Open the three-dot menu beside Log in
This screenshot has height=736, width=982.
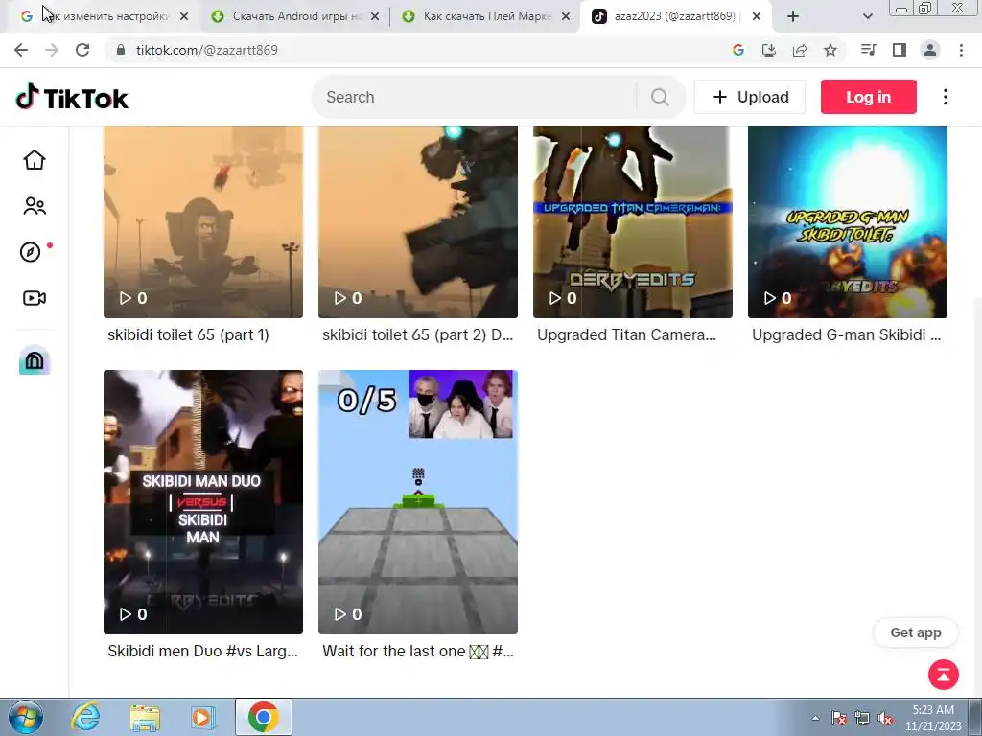click(946, 97)
